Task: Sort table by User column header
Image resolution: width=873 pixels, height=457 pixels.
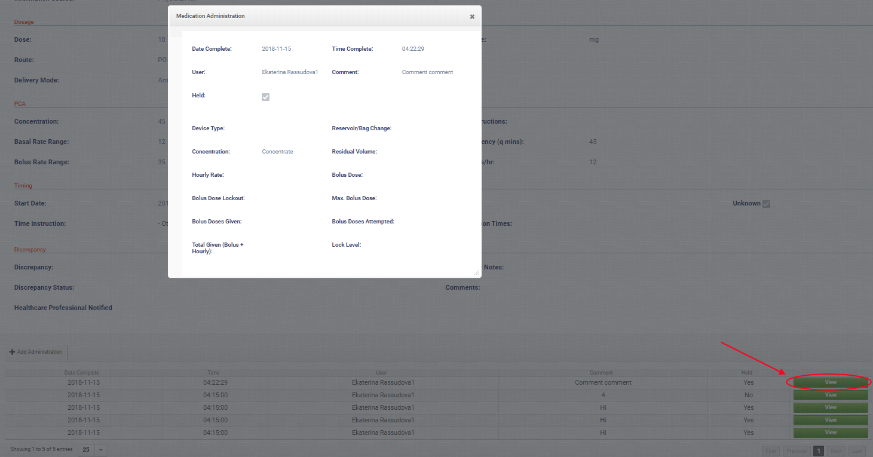Action: coord(381,373)
